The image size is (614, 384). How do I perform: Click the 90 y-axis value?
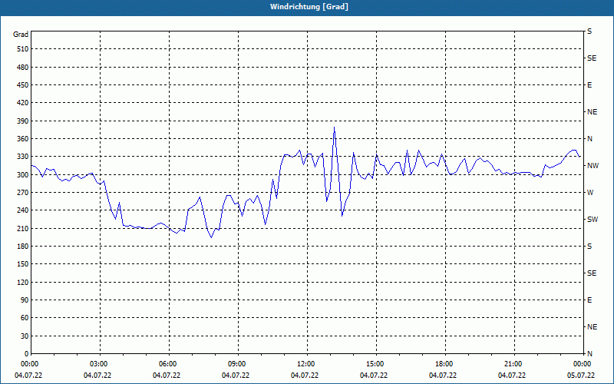click(x=25, y=300)
